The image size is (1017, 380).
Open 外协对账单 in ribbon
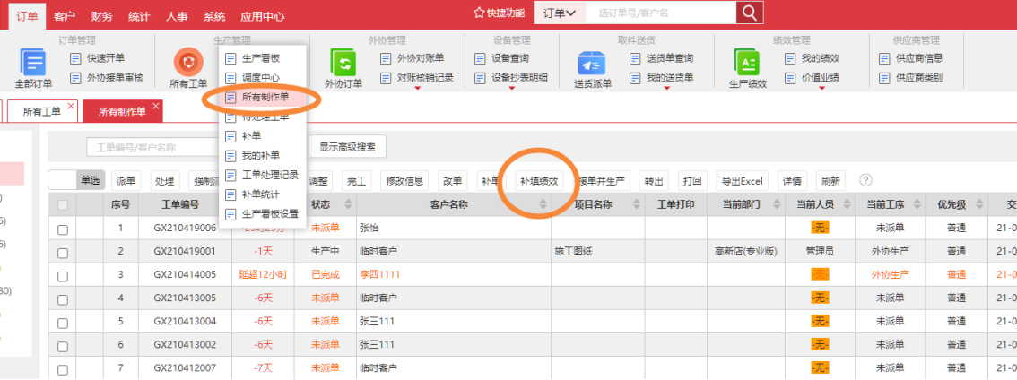pos(412,58)
